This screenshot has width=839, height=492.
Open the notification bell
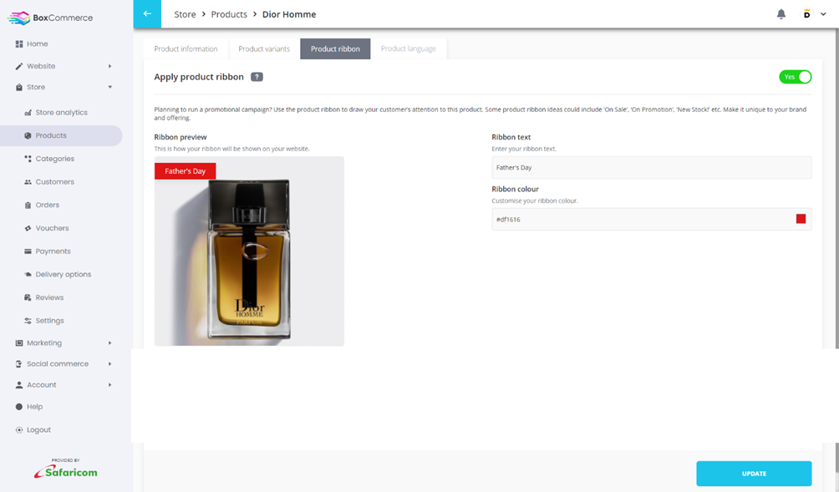click(x=781, y=14)
